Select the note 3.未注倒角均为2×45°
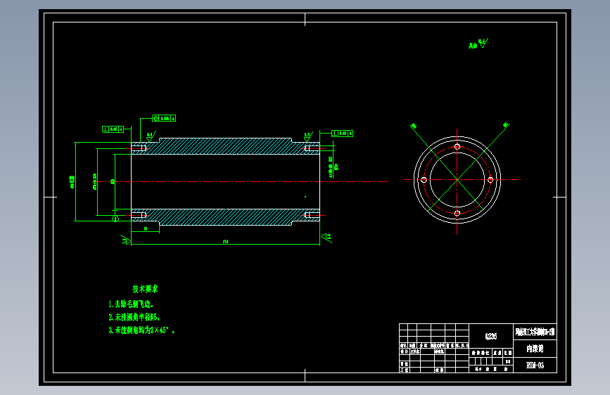This screenshot has width=610, height=395. tap(141, 330)
